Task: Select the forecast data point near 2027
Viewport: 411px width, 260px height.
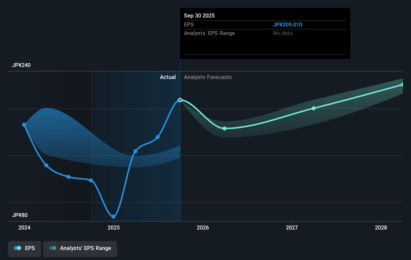Action: pyautogui.click(x=313, y=108)
